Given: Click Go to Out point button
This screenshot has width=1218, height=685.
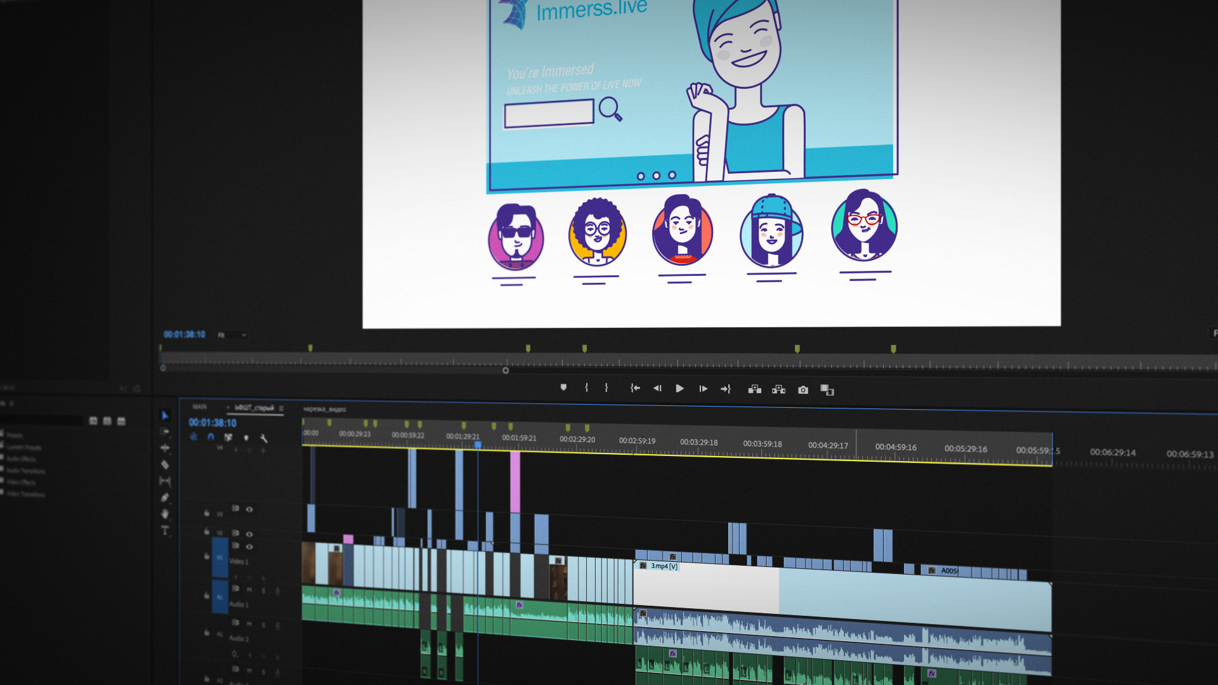Looking at the screenshot, I should [726, 389].
